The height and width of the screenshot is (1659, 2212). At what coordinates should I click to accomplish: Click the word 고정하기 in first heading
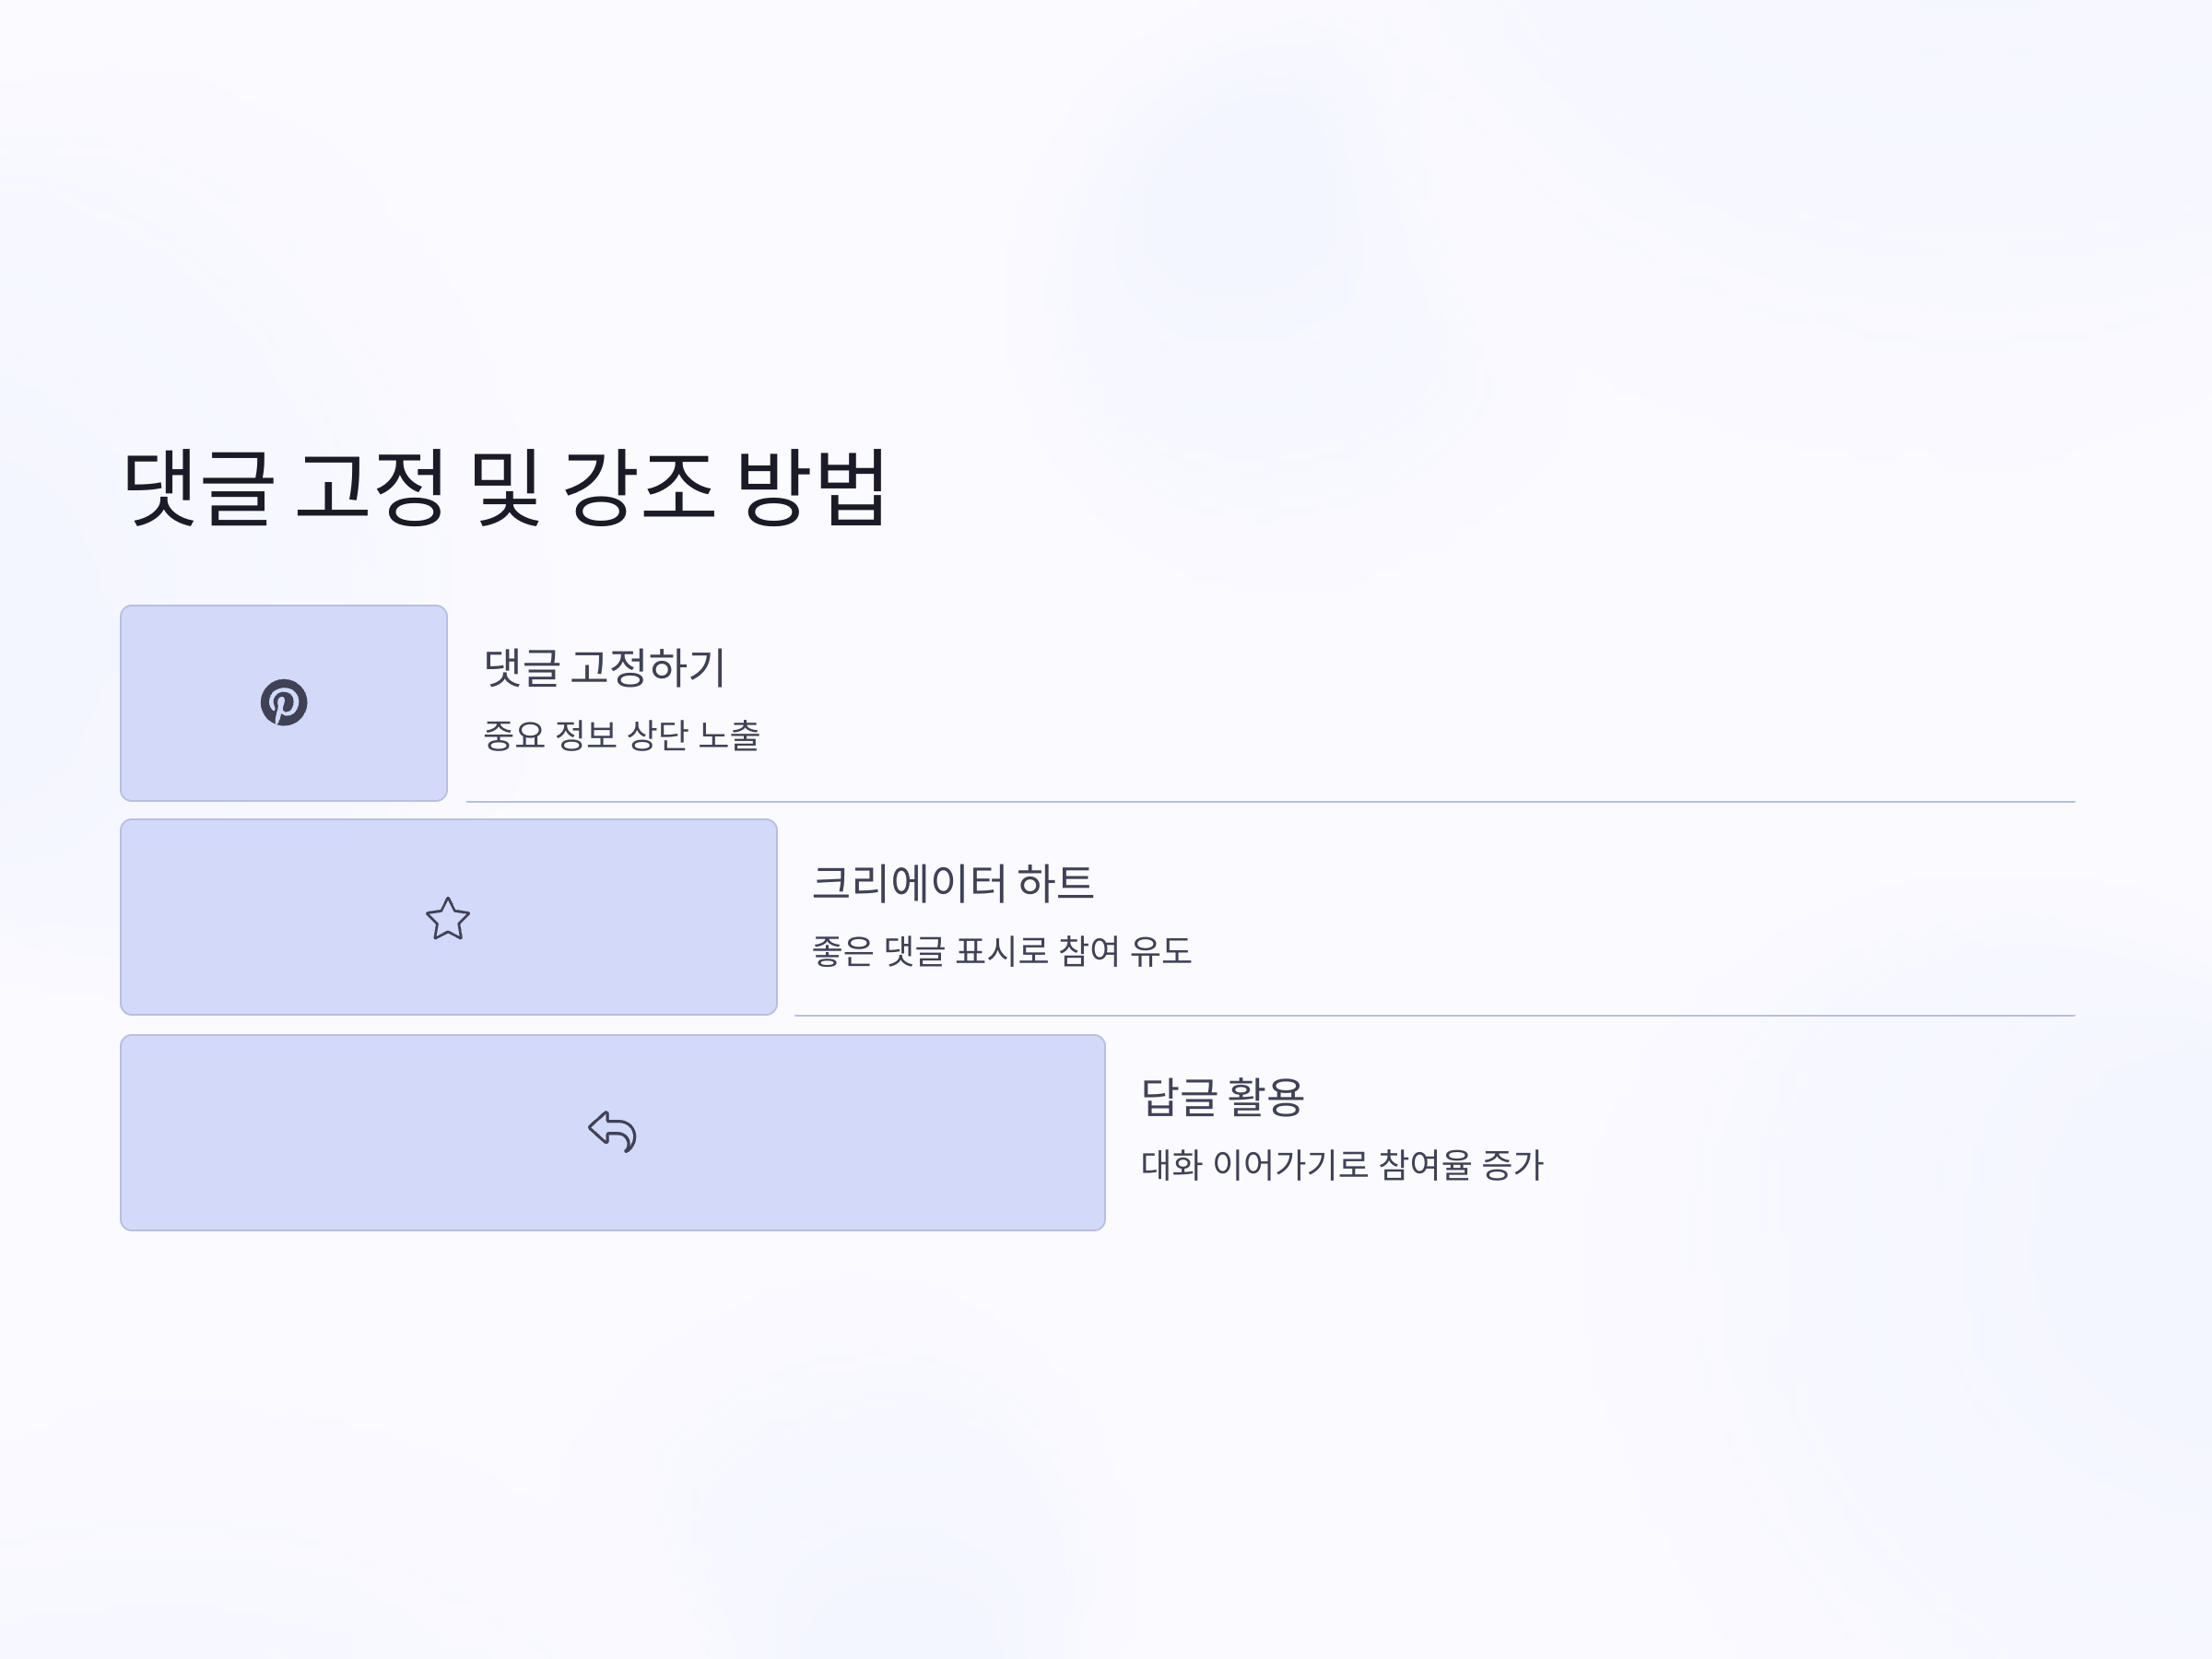coord(648,667)
